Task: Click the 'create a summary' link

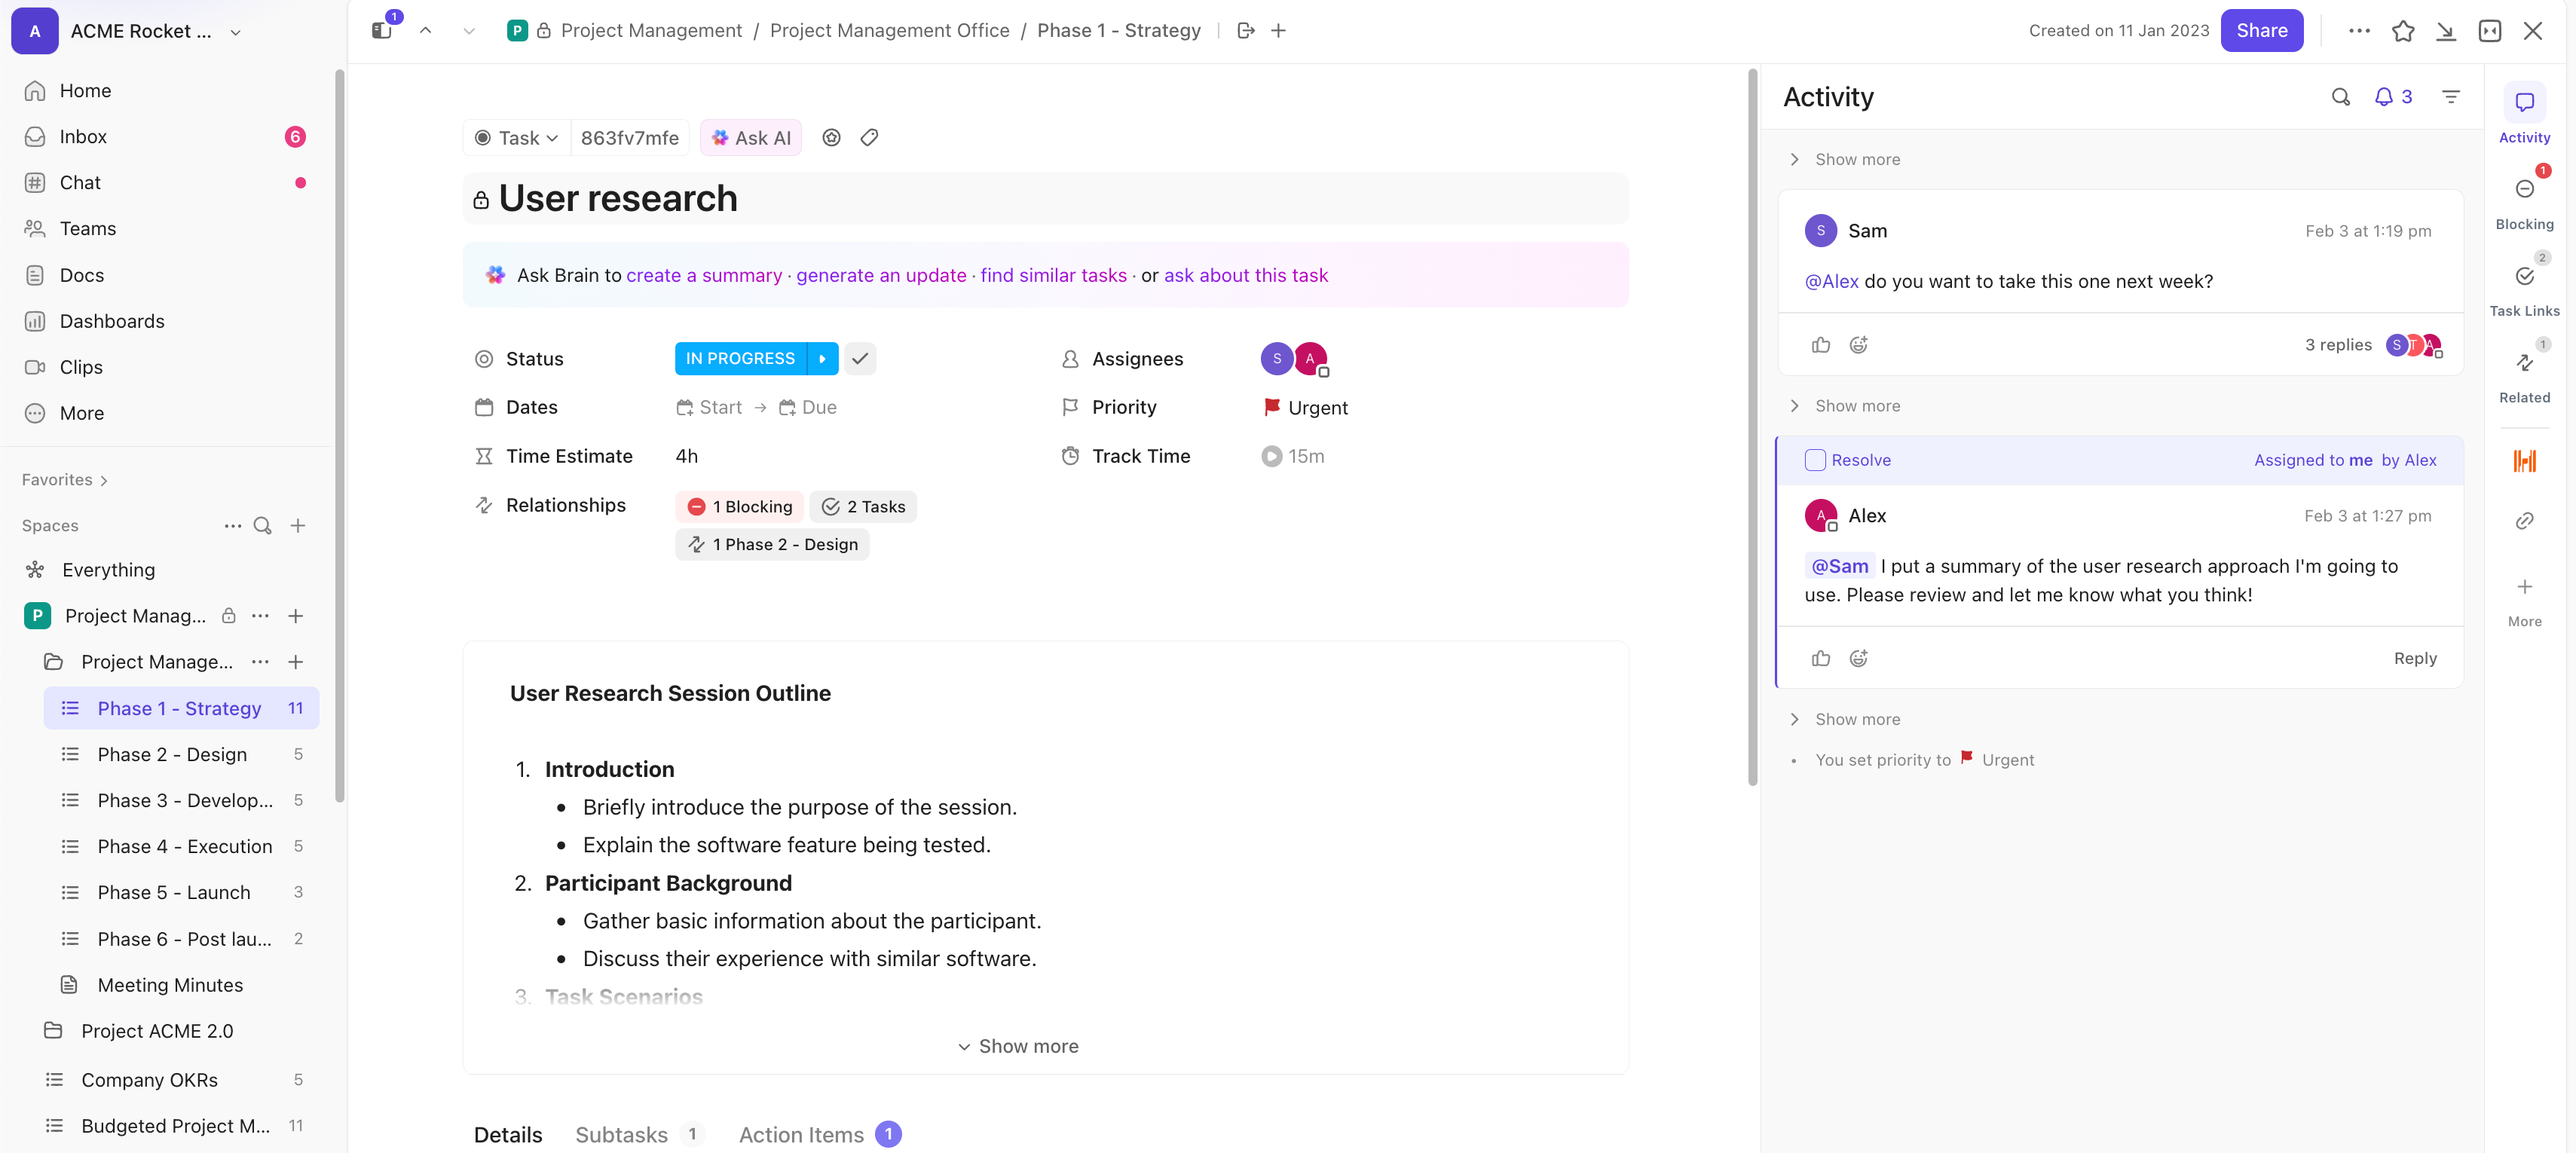Action: click(704, 275)
